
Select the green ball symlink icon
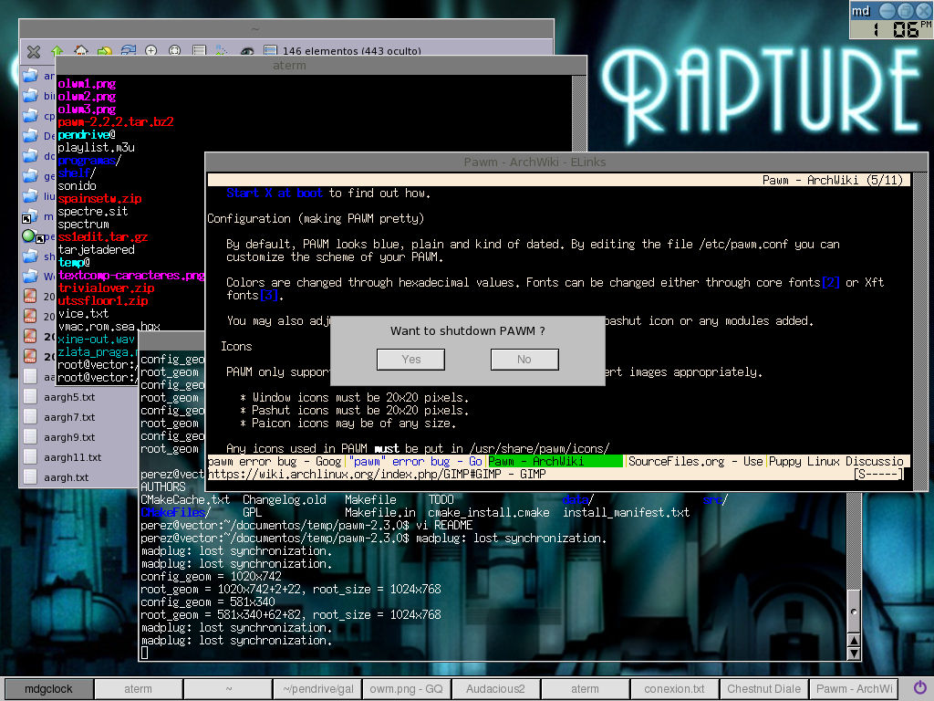click(28, 236)
